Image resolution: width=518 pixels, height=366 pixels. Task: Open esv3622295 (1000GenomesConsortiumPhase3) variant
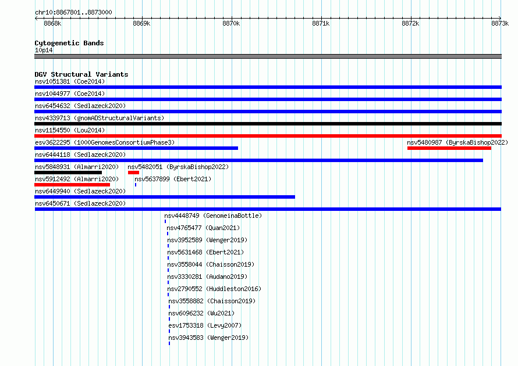105,142
